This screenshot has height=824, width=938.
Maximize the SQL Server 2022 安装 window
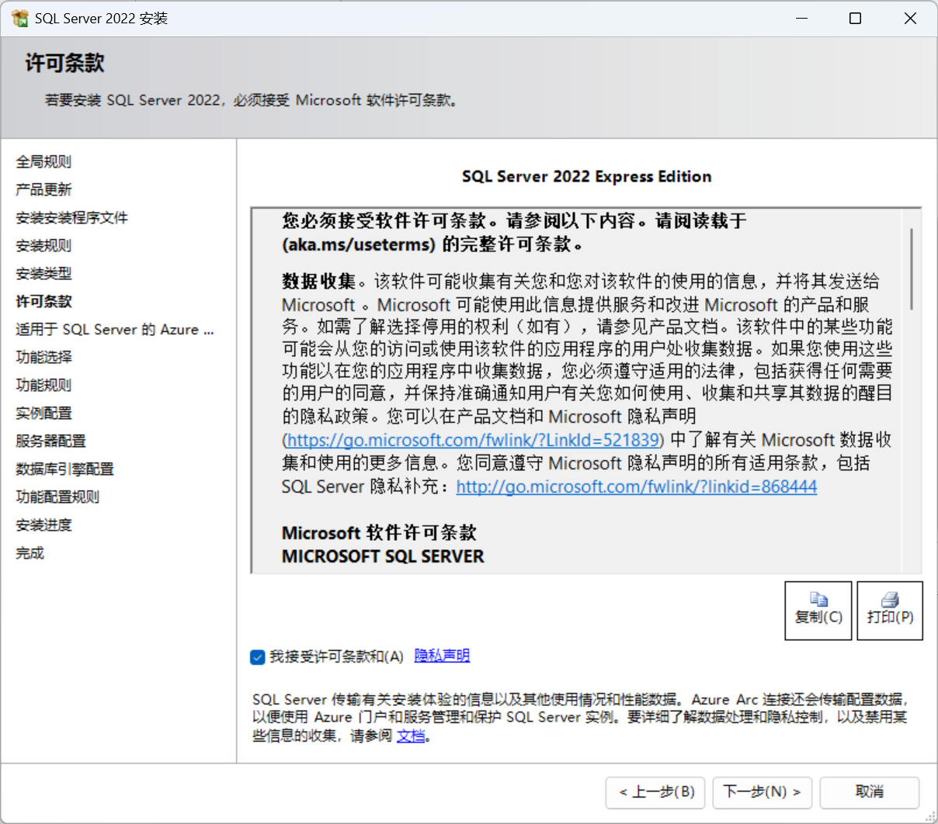(x=855, y=18)
